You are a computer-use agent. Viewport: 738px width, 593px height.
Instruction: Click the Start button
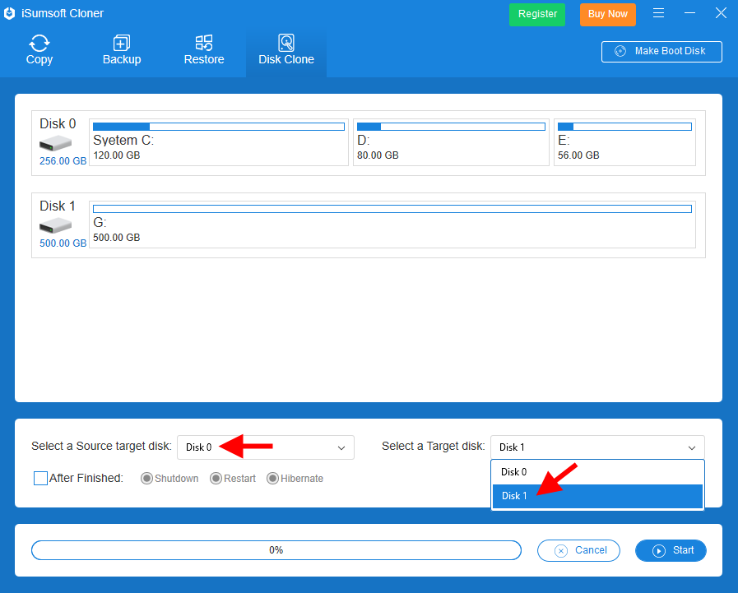(x=671, y=551)
